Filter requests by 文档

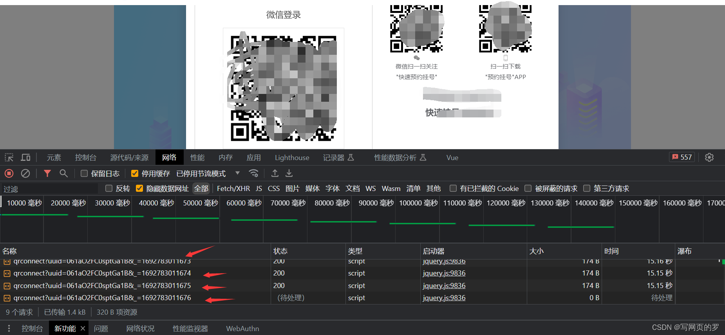coord(353,189)
